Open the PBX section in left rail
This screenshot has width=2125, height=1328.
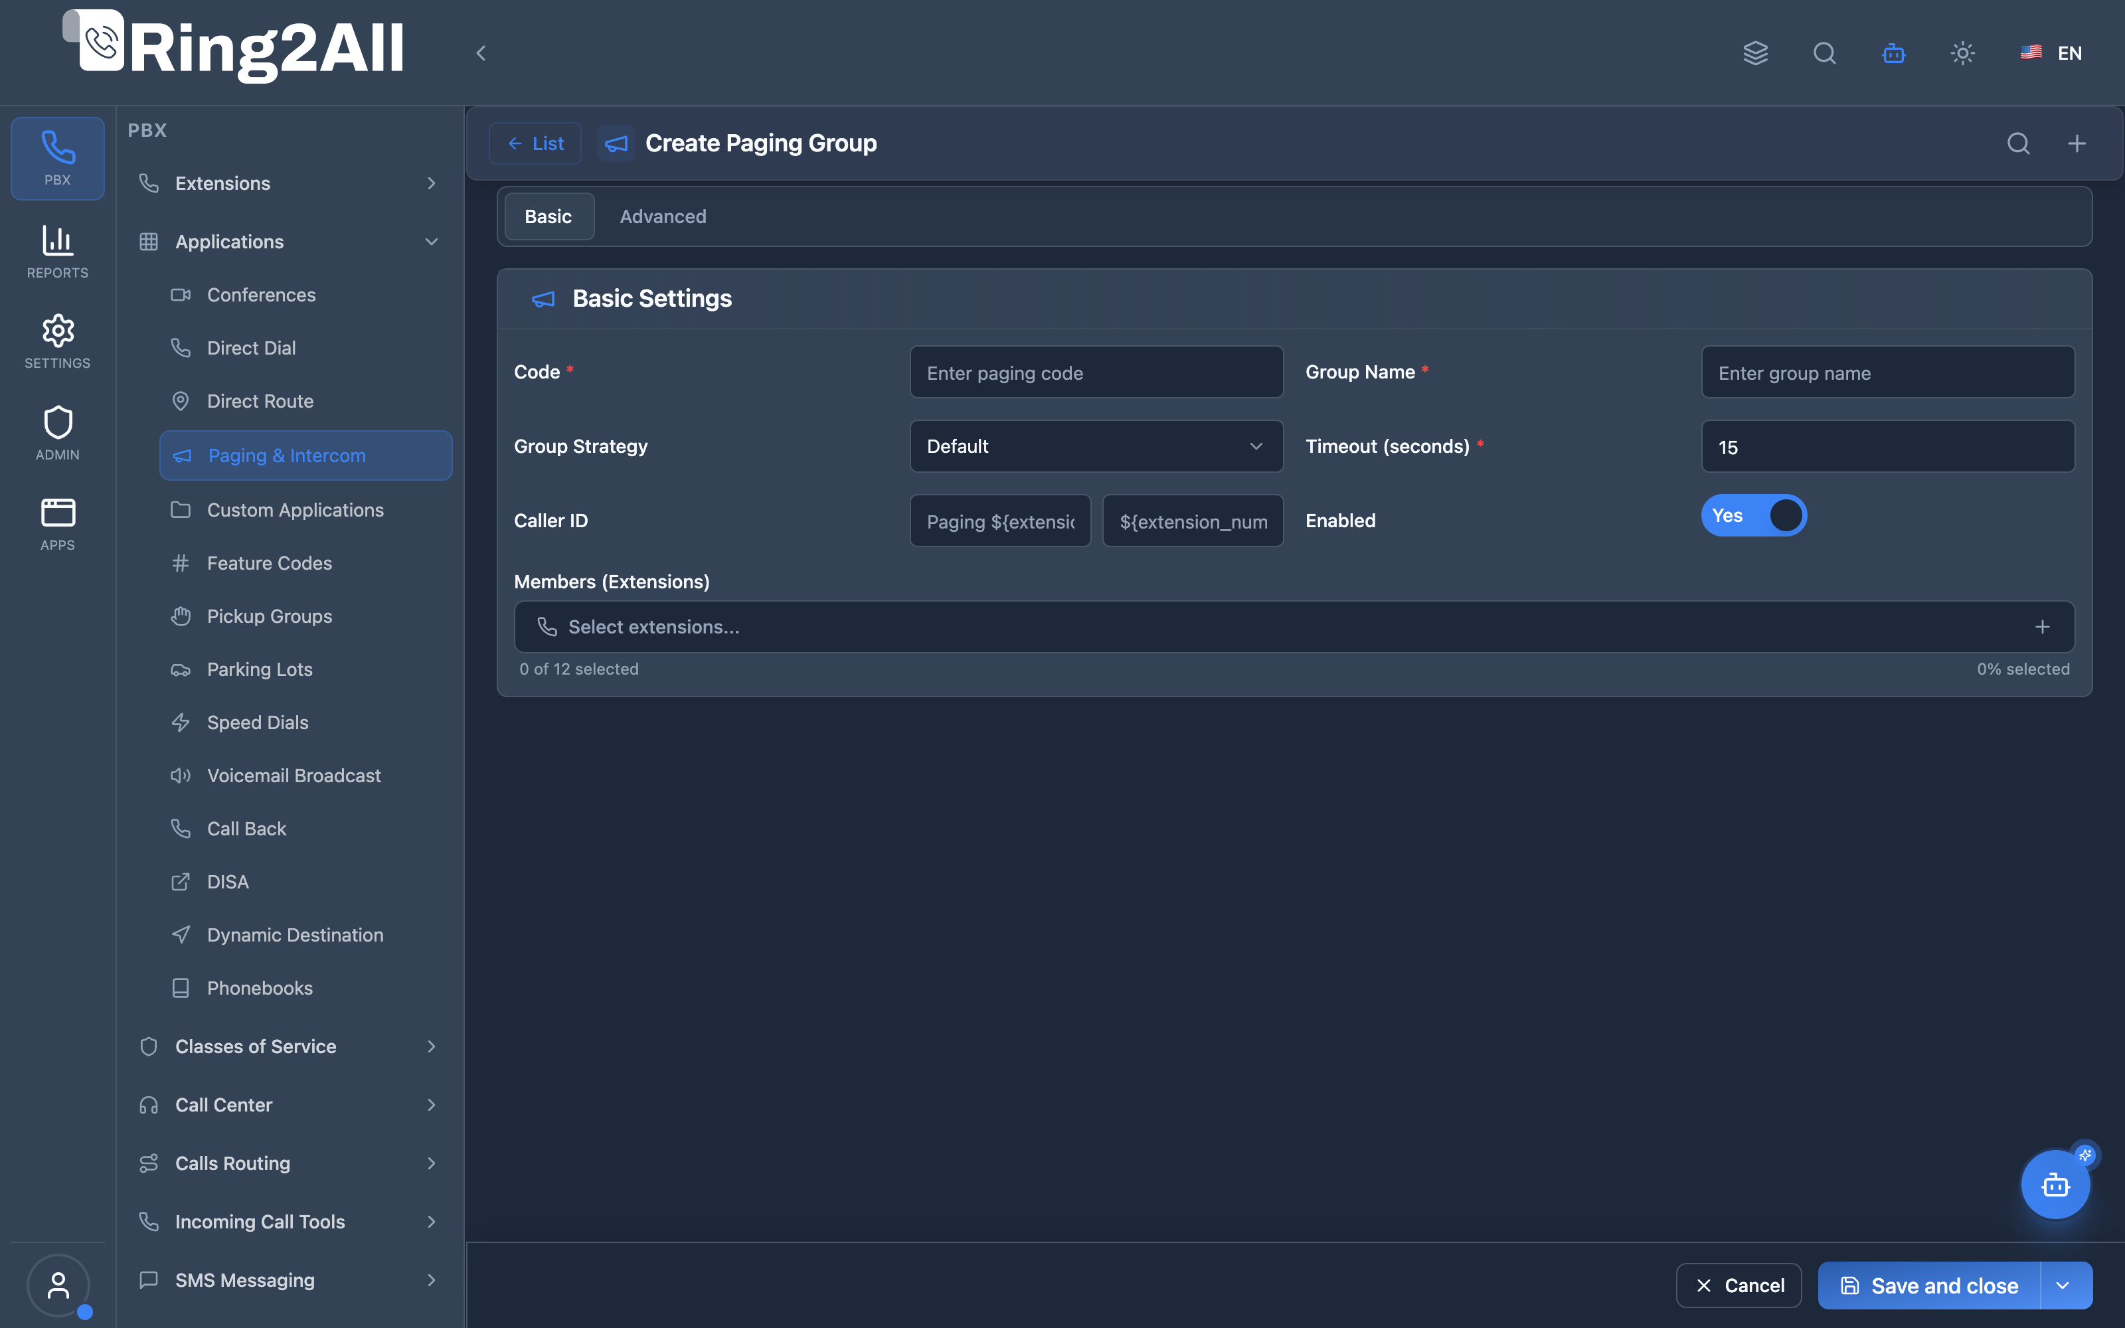[57, 158]
